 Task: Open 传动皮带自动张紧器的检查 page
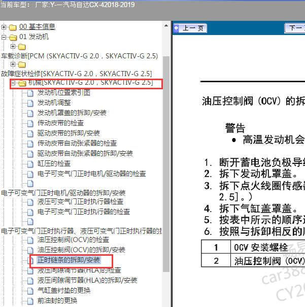coord(77,143)
